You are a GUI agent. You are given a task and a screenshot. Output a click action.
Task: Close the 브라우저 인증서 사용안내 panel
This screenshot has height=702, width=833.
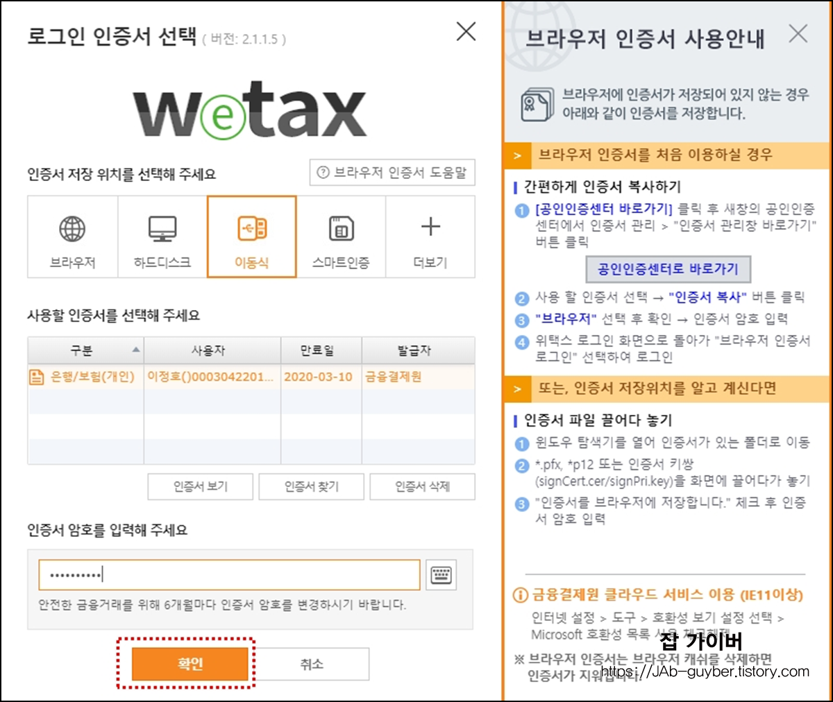coord(798,33)
